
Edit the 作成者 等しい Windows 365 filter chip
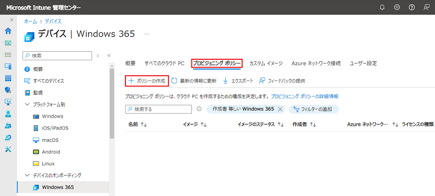[243, 109]
